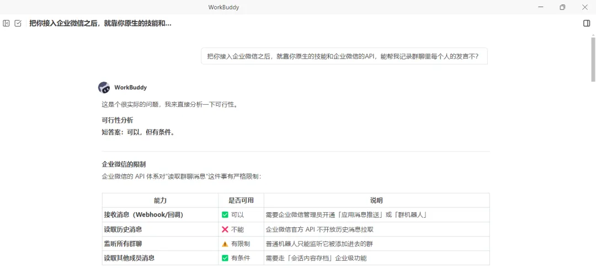
Task: Toggle the right side panel icon
Action: pos(587,24)
